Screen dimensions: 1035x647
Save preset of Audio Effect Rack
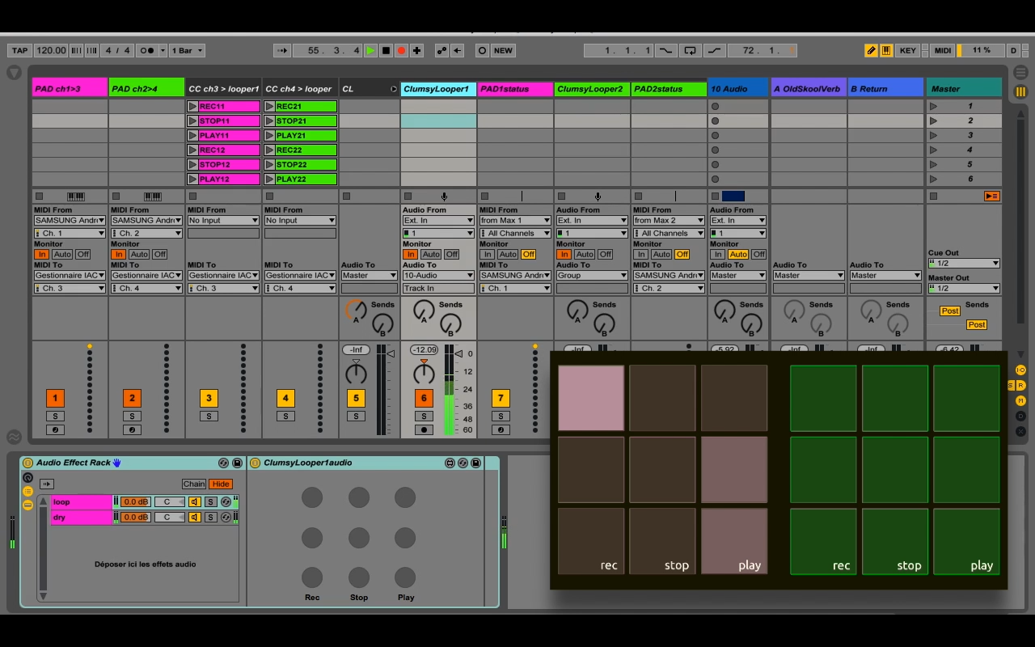click(237, 463)
